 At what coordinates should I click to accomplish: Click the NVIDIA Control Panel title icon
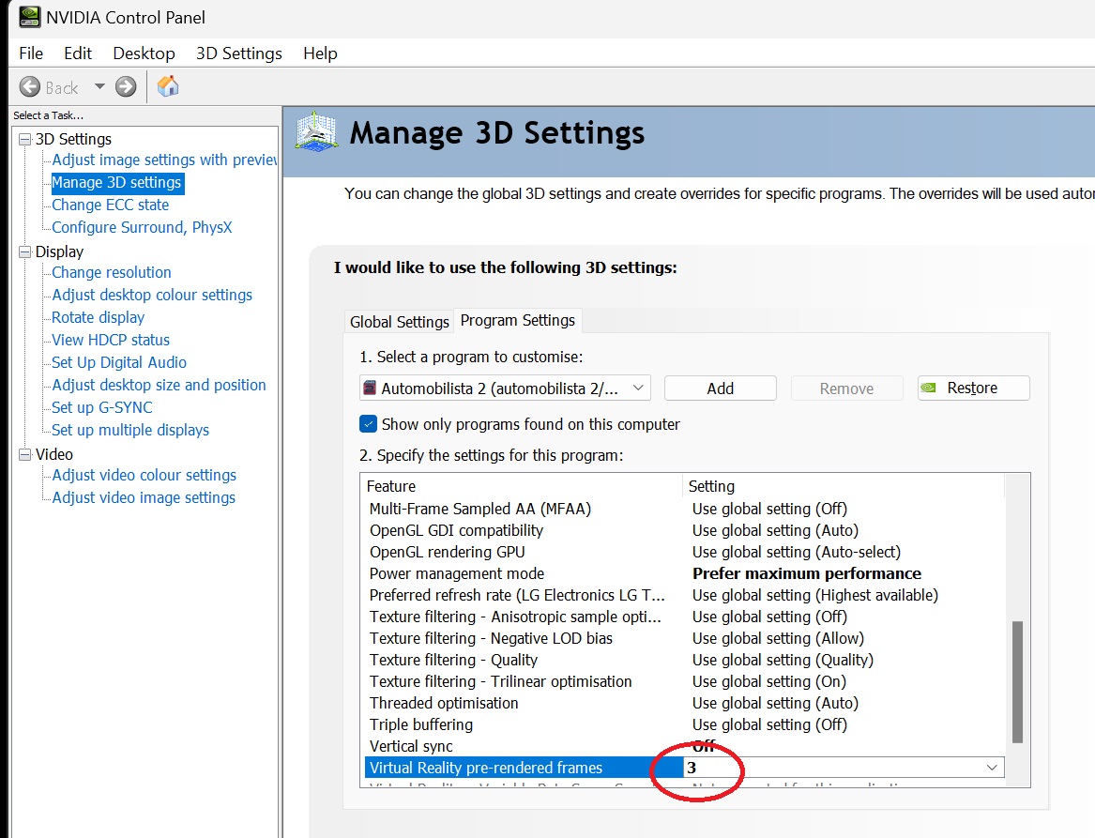tap(30, 18)
